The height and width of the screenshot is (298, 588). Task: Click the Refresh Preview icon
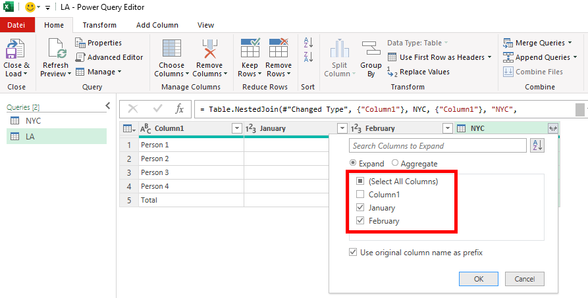55,50
